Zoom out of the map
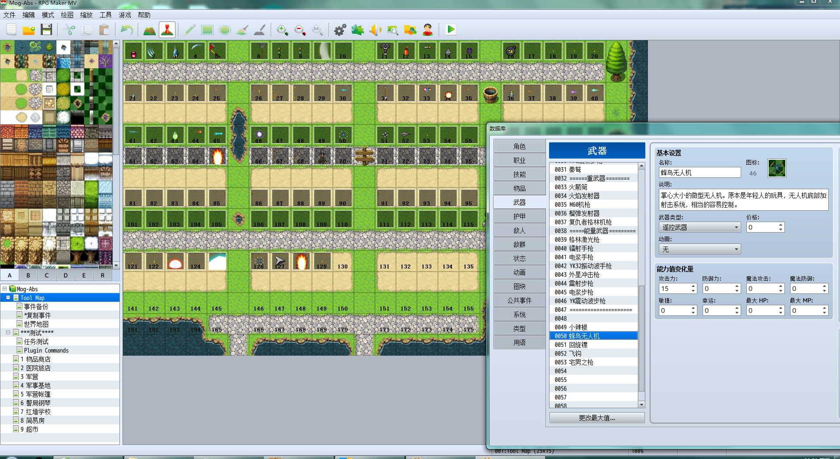 pyautogui.click(x=300, y=30)
